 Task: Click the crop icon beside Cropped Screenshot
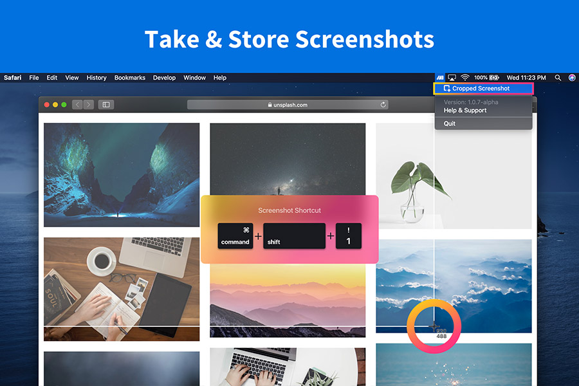pos(447,88)
